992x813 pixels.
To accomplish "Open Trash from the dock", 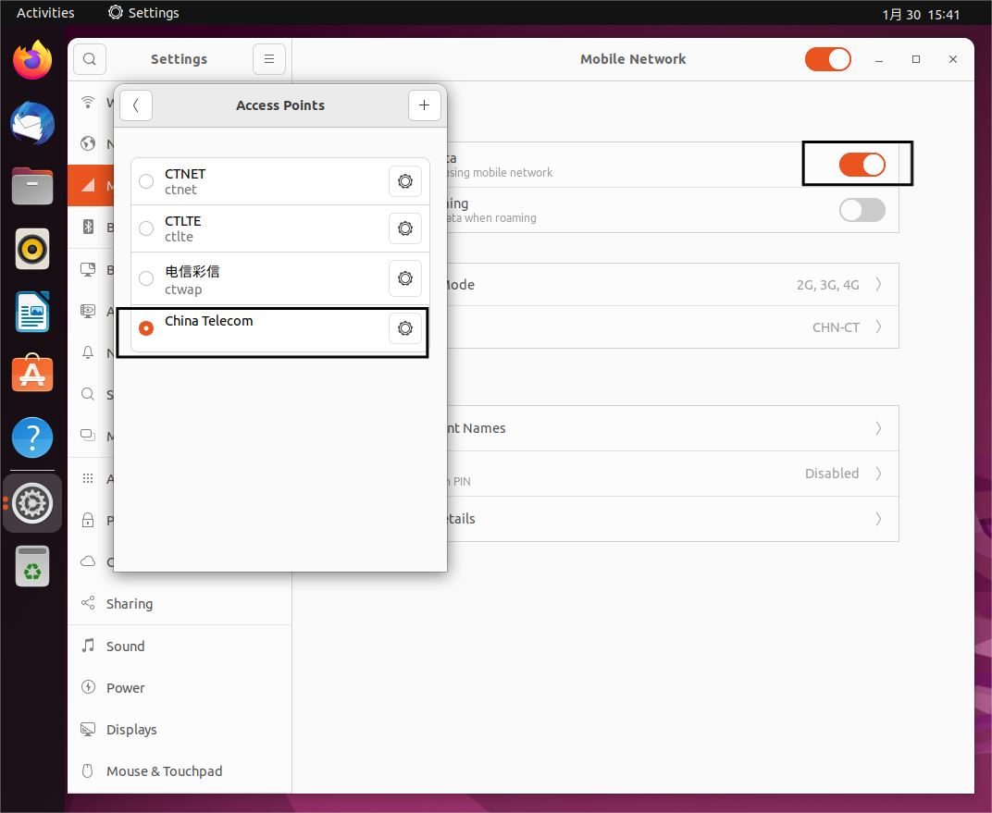I will 32,566.
